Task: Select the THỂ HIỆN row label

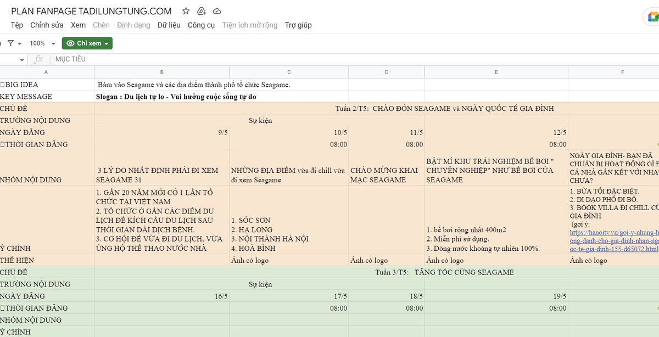Action: pos(47,260)
